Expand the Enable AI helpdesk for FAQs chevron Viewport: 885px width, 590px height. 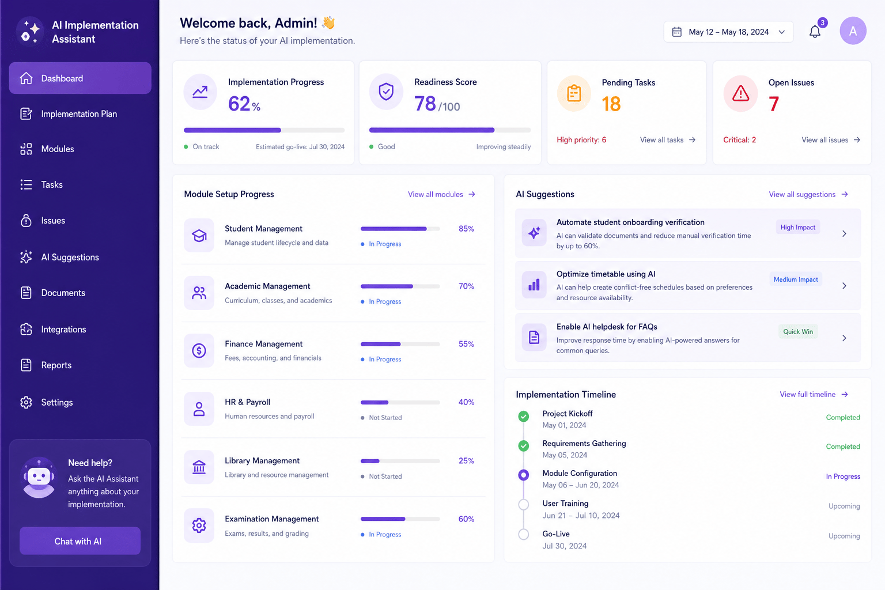(844, 338)
